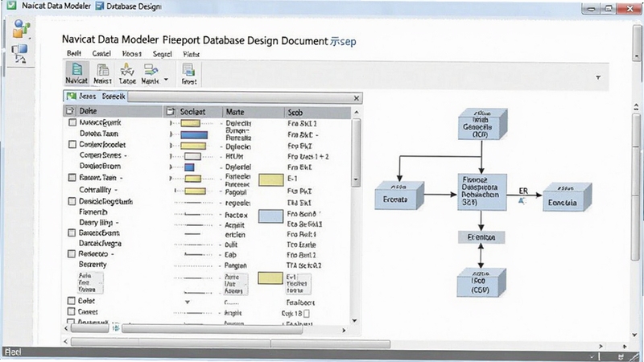The height and width of the screenshot is (362, 644).
Task: Select the white bar in Compen Senes row
Action: tap(192, 156)
